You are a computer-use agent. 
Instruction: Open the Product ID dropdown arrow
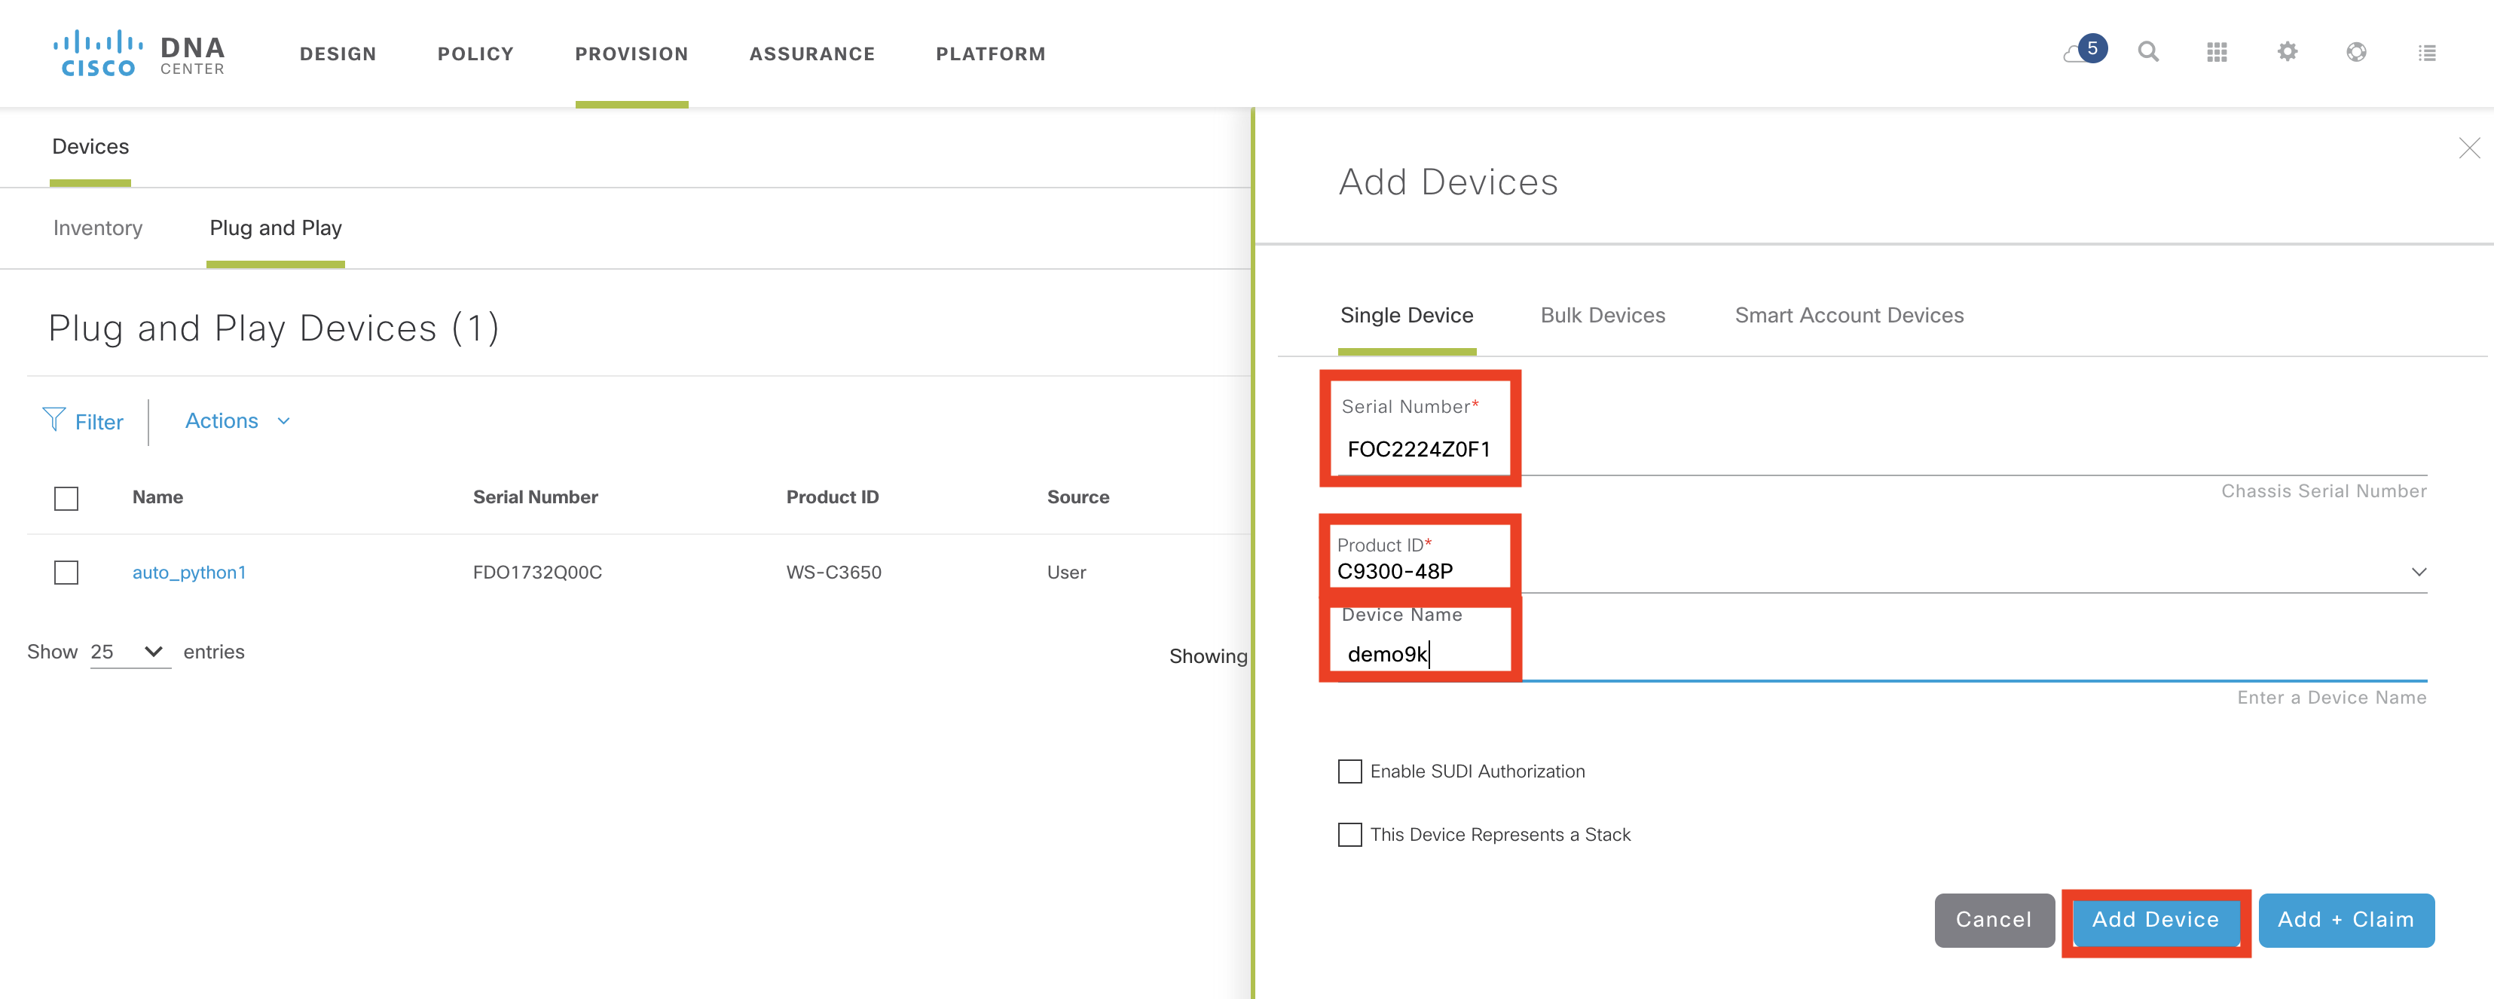2419,572
